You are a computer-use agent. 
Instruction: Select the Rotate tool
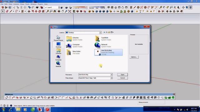40,11
